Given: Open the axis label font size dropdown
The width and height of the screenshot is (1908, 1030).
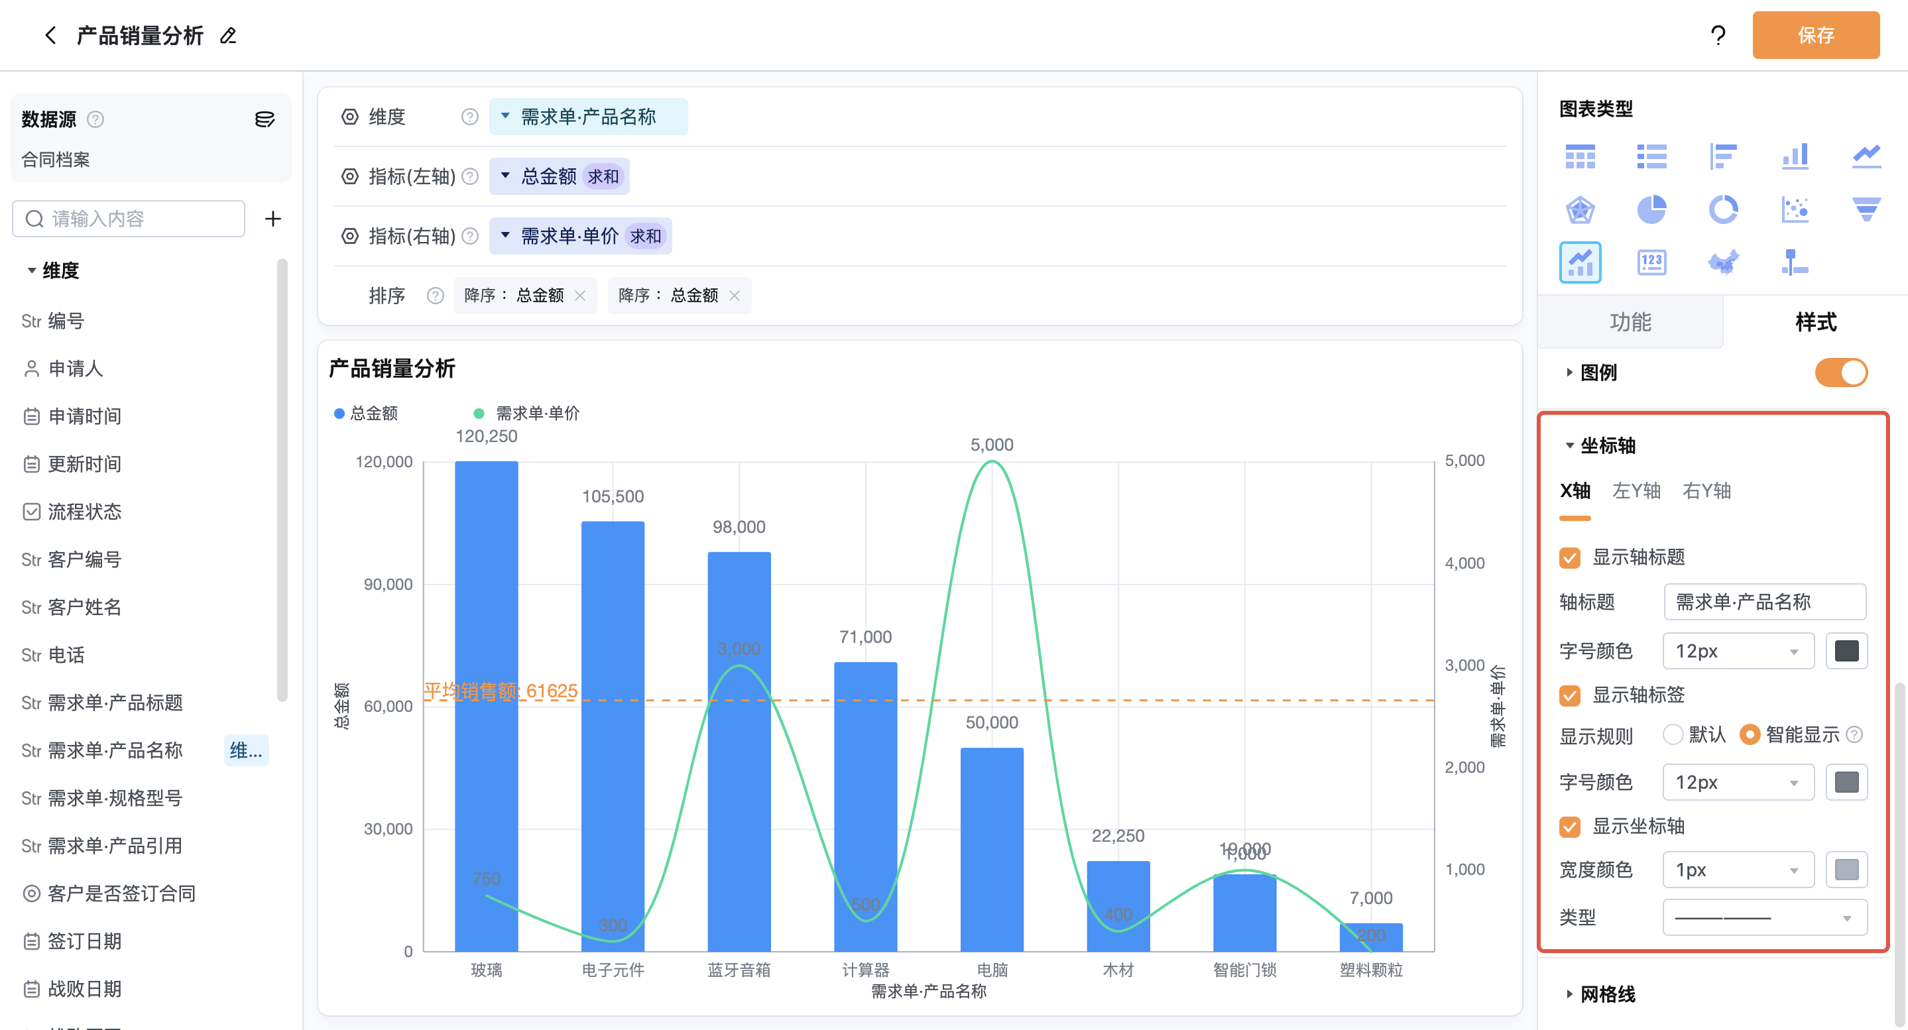Looking at the screenshot, I should [1738, 783].
